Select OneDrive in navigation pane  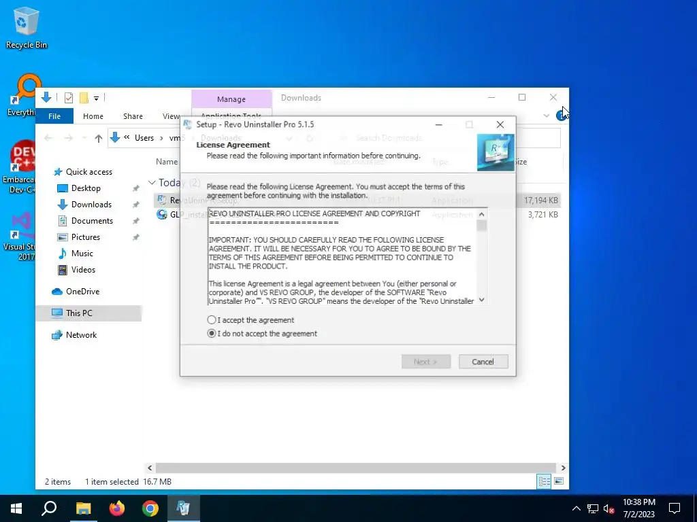(82, 292)
